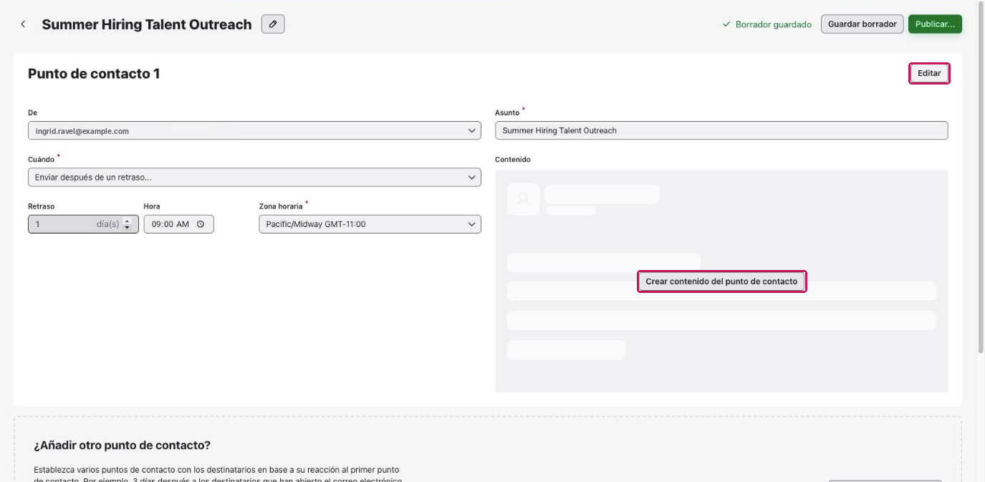Click the Guardar borrador button
The width and height of the screenshot is (985, 482).
pos(863,24)
